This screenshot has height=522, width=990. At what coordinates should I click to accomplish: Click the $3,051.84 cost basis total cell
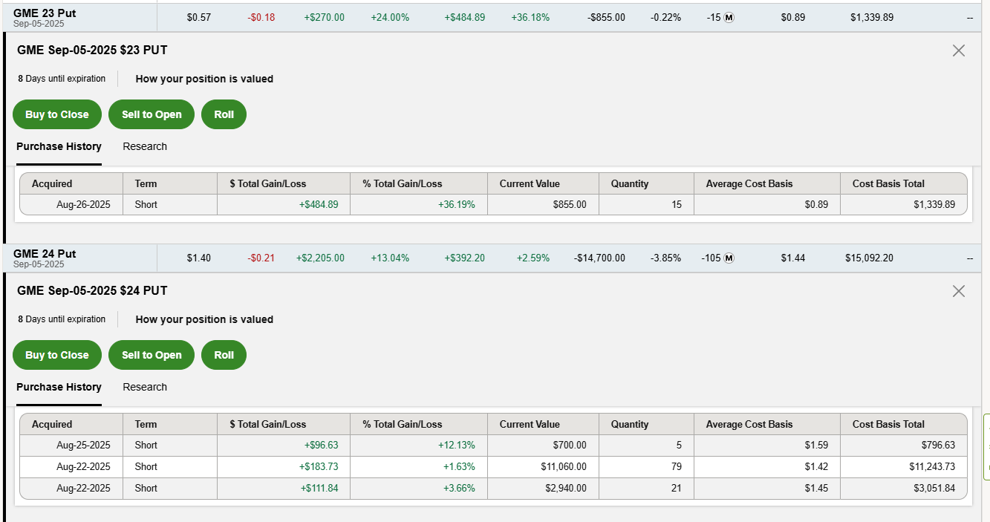point(934,488)
